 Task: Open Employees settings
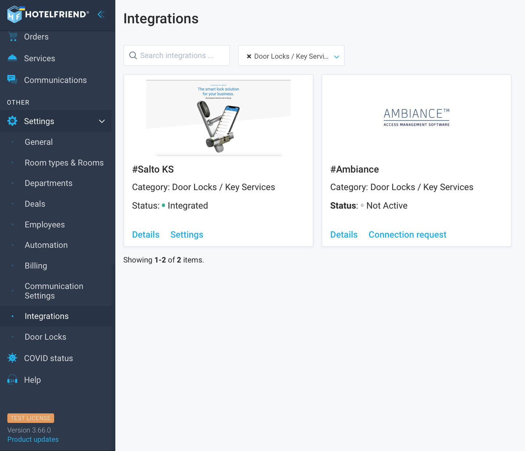[x=45, y=225]
